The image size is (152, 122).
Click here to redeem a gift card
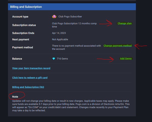(x=30, y=78)
